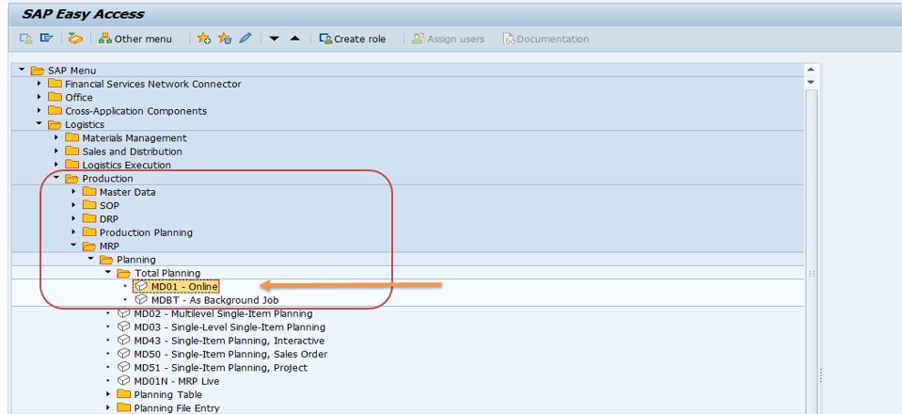The height and width of the screenshot is (414, 902).
Task: Click the Delete Favorites star icon
Action: pos(225,39)
